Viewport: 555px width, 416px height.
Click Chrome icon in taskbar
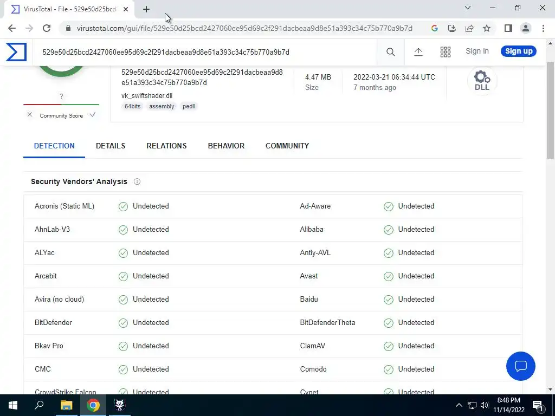click(93, 405)
